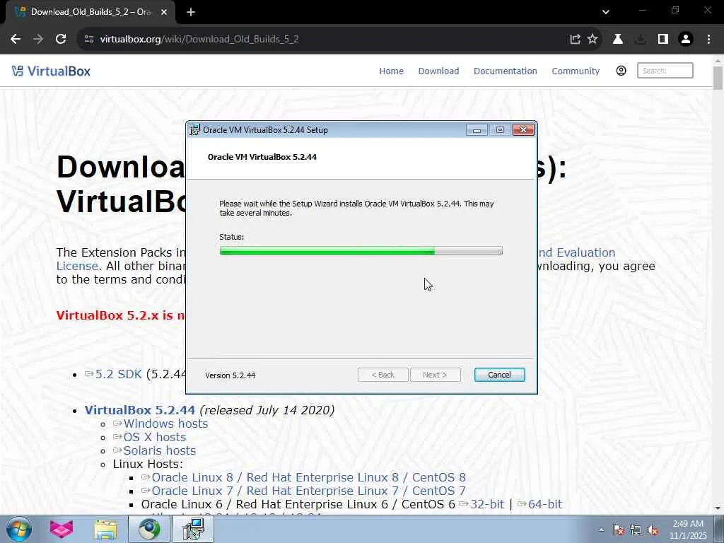Viewport: 724px width, 543px height.
Task: Show hidden system tray icons
Action: click(601, 530)
